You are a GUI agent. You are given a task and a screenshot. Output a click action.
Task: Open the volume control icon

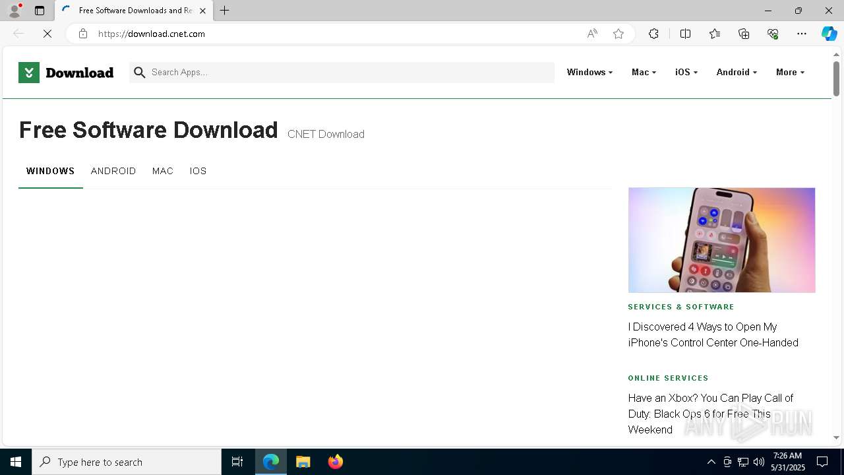click(759, 462)
